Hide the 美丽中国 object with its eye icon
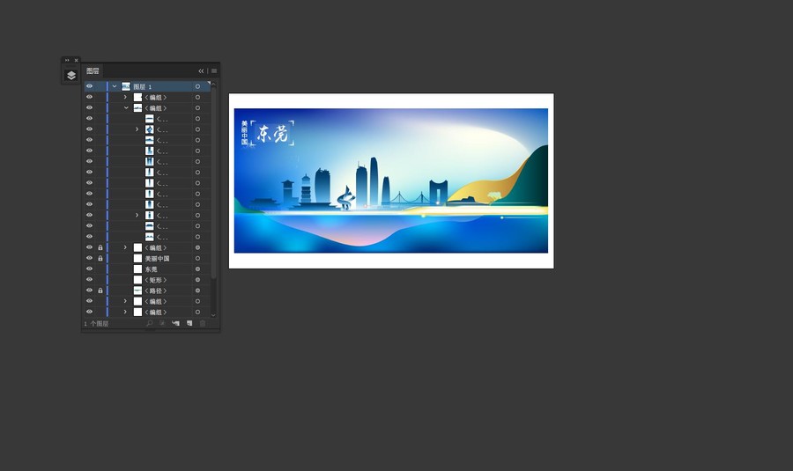Image resolution: width=793 pixels, height=471 pixels. pyautogui.click(x=90, y=258)
